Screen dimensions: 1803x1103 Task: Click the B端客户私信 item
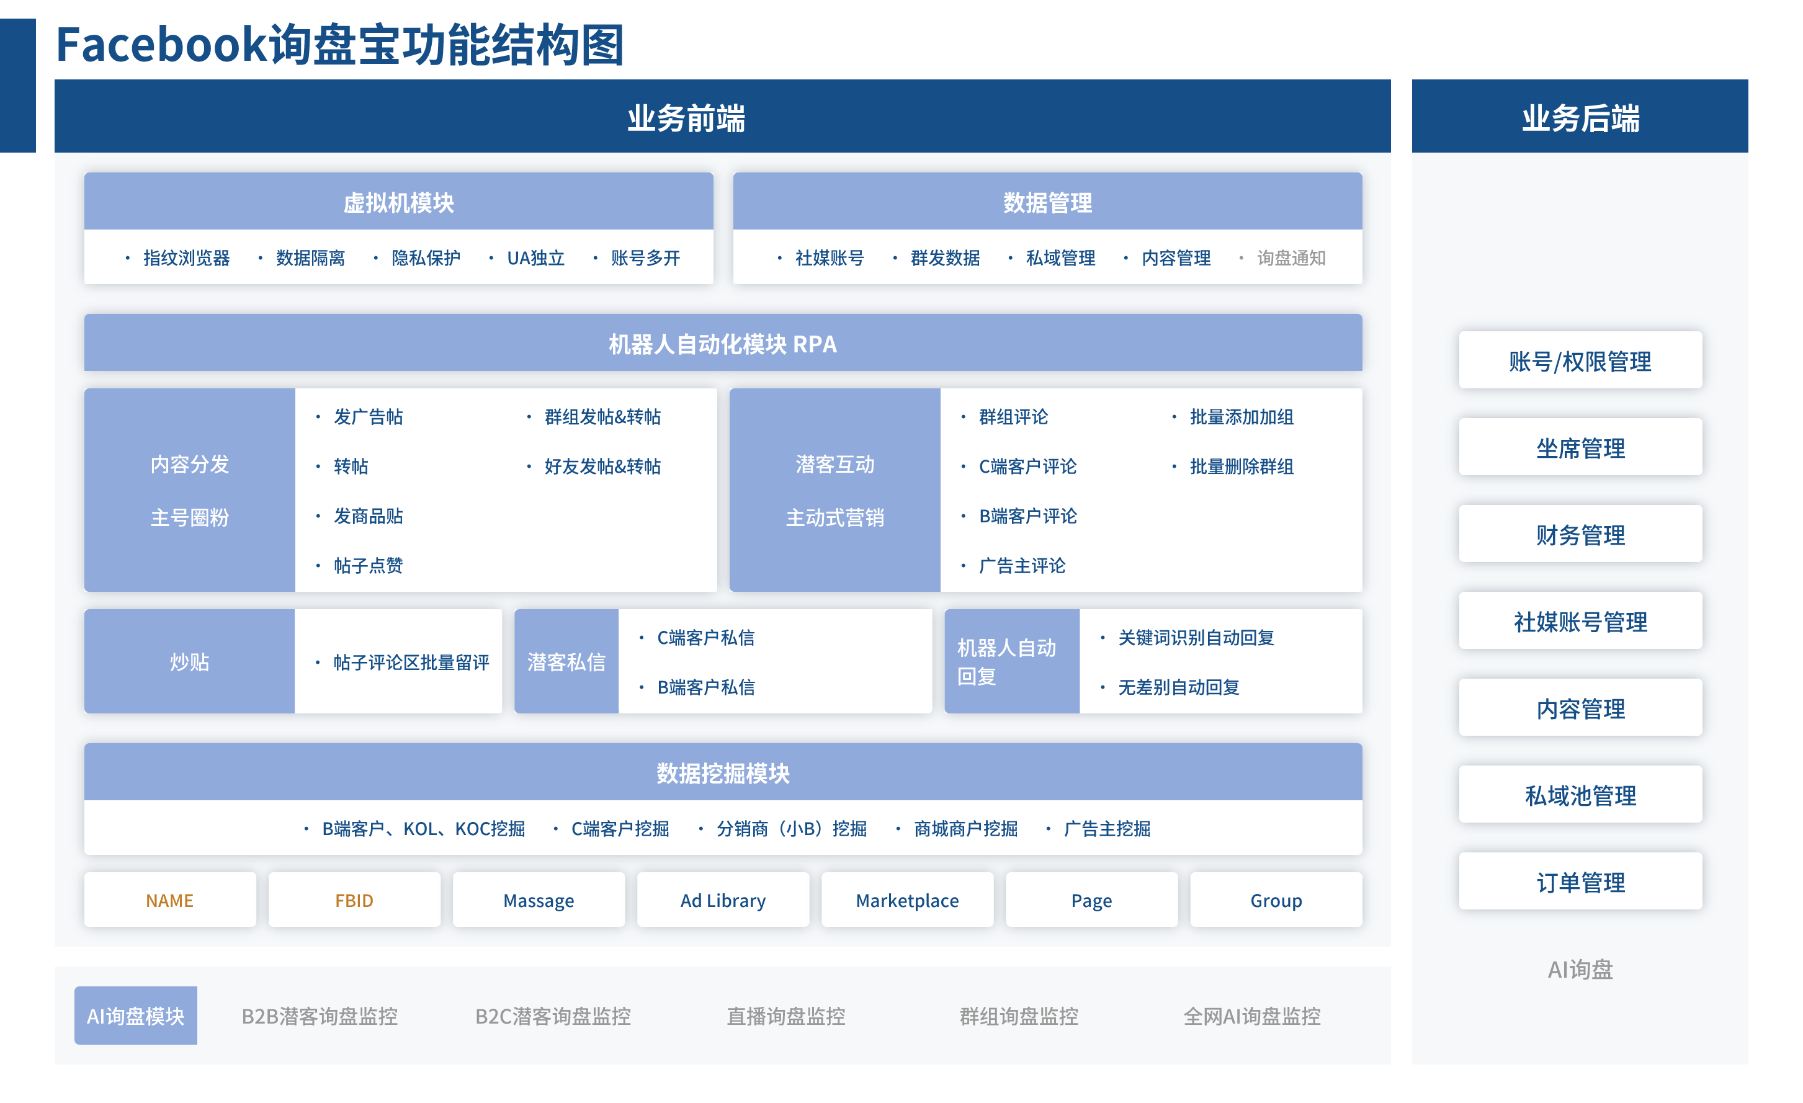(x=705, y=687)
